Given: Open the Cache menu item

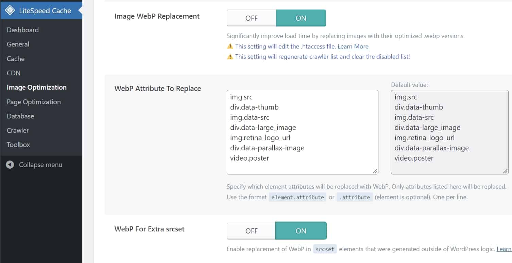Looking at the screenshot, I should tap(16, 59).
